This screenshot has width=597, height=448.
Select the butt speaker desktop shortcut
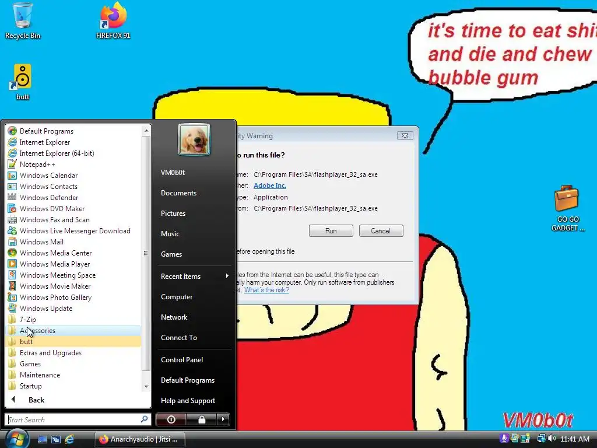[x=23, y=82]
